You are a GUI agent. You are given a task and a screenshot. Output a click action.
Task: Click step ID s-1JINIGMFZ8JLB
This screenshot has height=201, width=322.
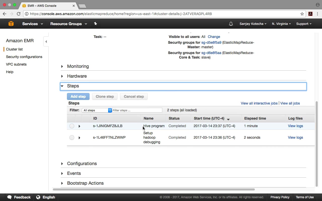[108, 126]
